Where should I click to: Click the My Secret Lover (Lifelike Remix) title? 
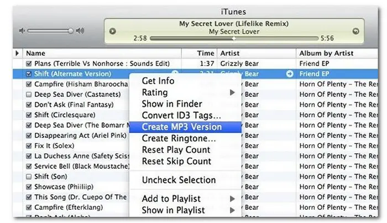coord(234,24)
